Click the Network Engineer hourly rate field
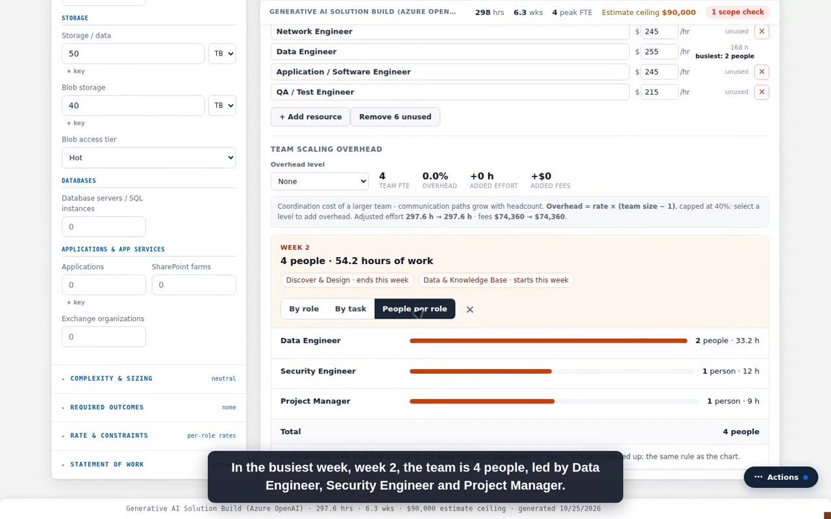 (660, 31)
